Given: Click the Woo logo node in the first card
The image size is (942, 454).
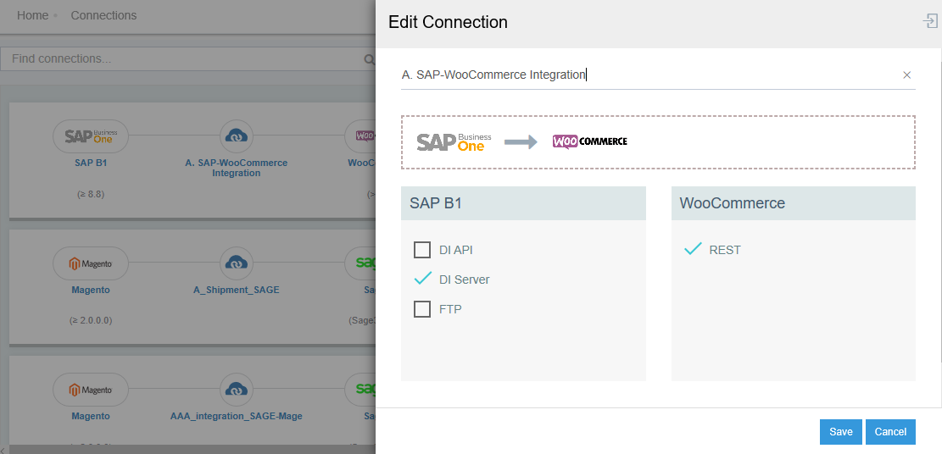Looking at the screenshot, I should pyautogui.click(x=361, y=136).
